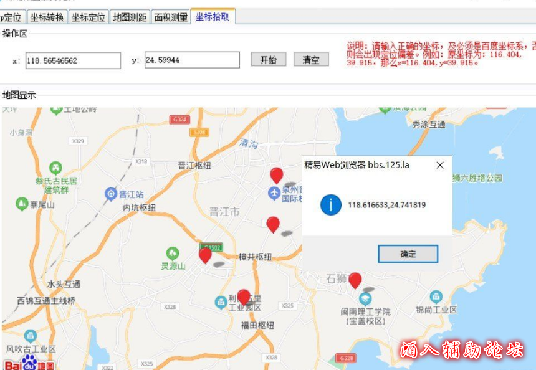Click the 清空 button
This screenshot has height=370, width=536.
pos(311,60)
